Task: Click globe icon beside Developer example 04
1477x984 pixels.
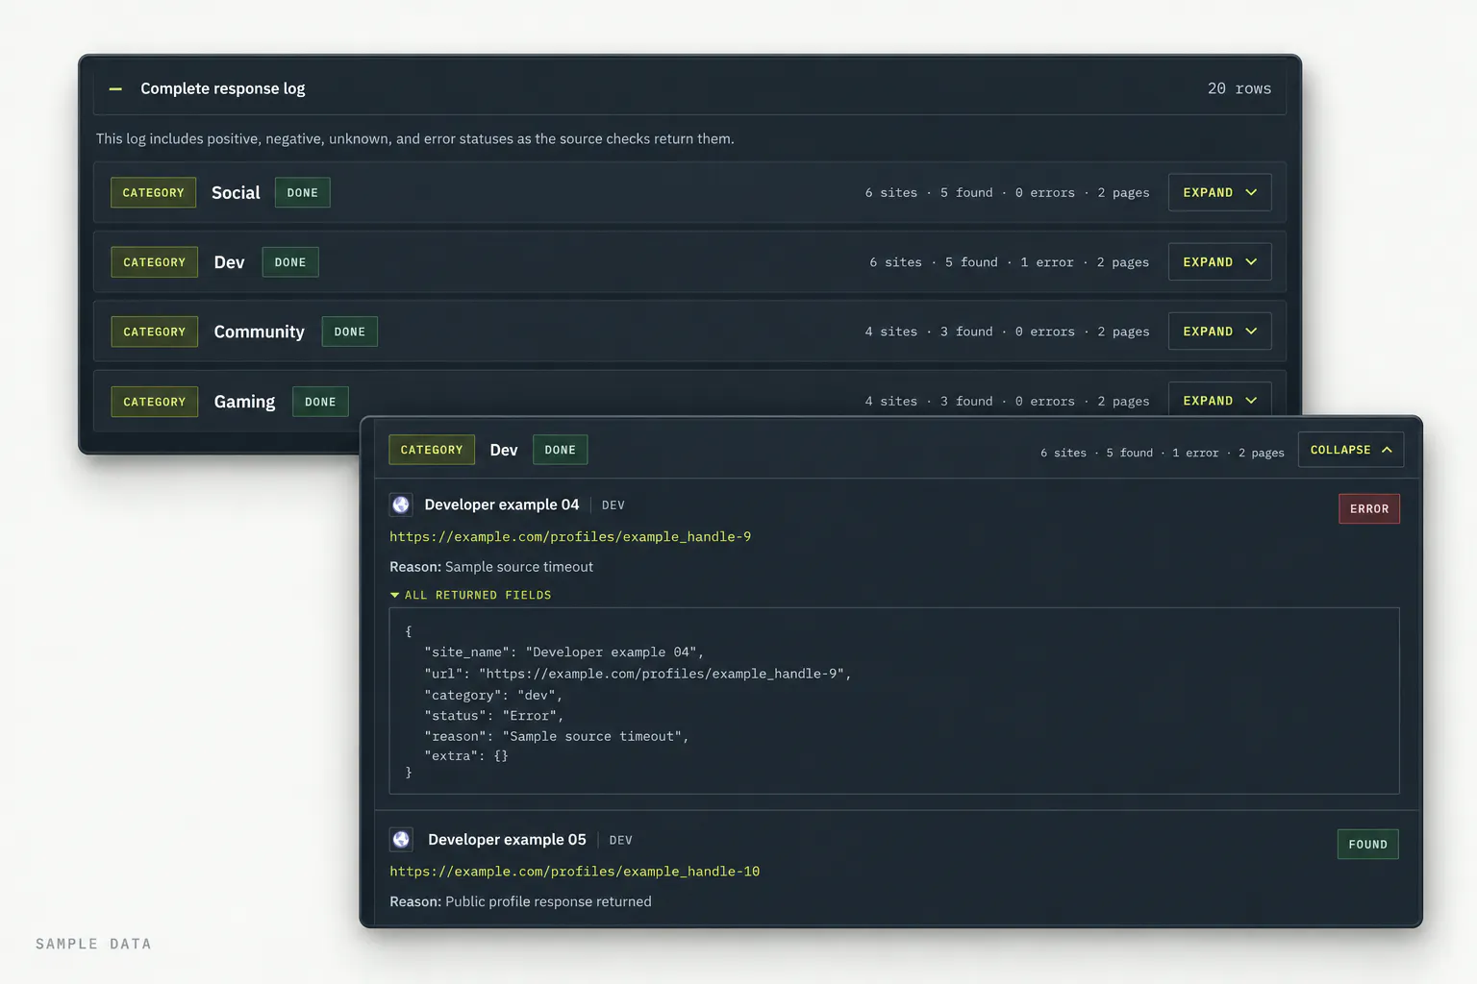Action: [x=401, y=504]
